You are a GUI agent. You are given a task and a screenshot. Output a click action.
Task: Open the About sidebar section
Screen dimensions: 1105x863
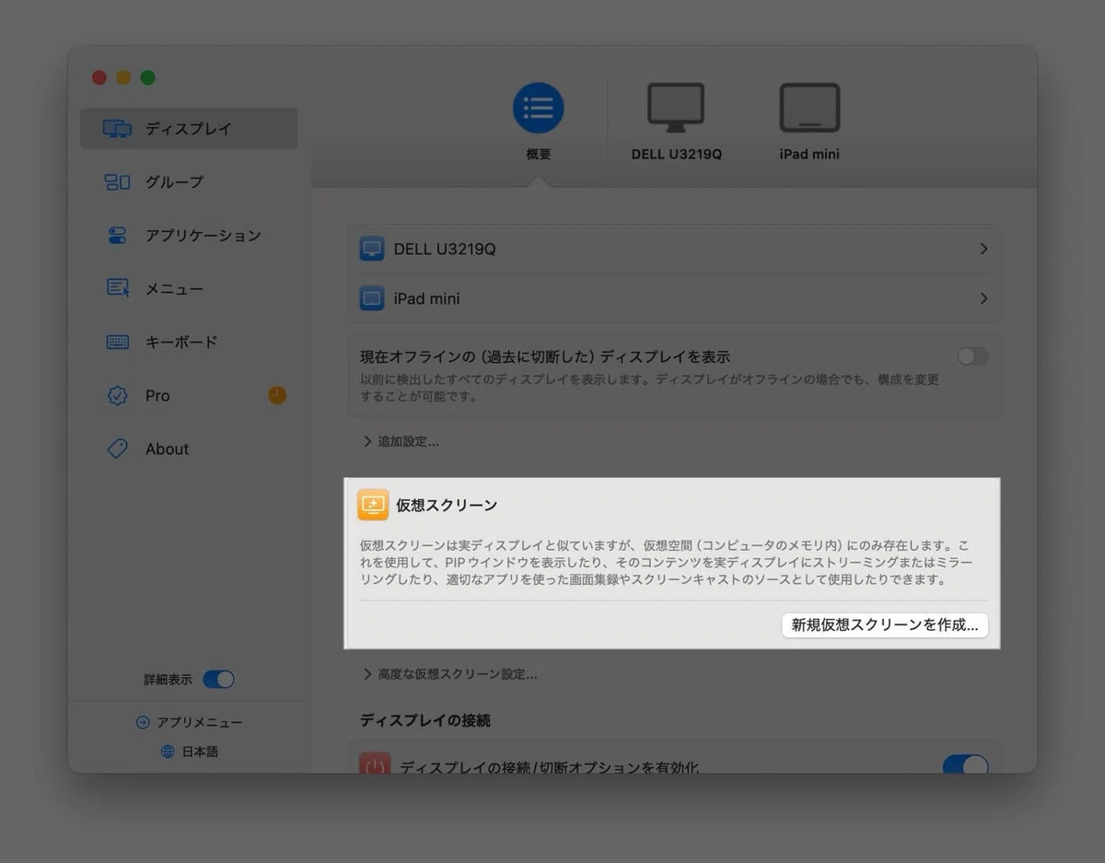click(x=189, y=449)
